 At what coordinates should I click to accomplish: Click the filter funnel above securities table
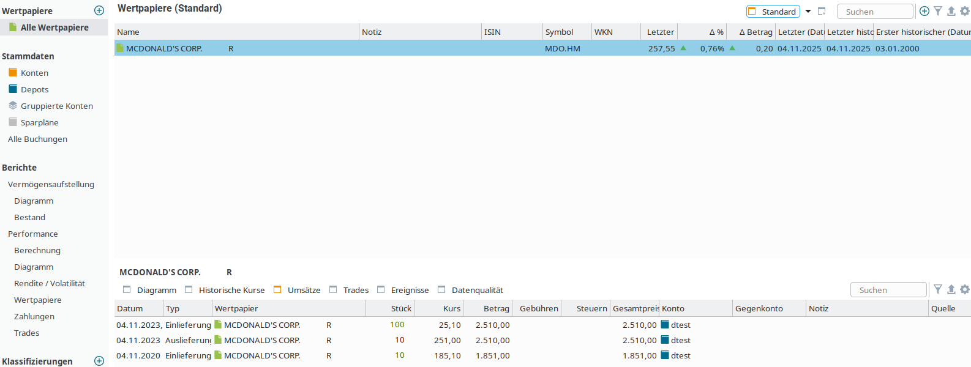[x=938, y=11]
